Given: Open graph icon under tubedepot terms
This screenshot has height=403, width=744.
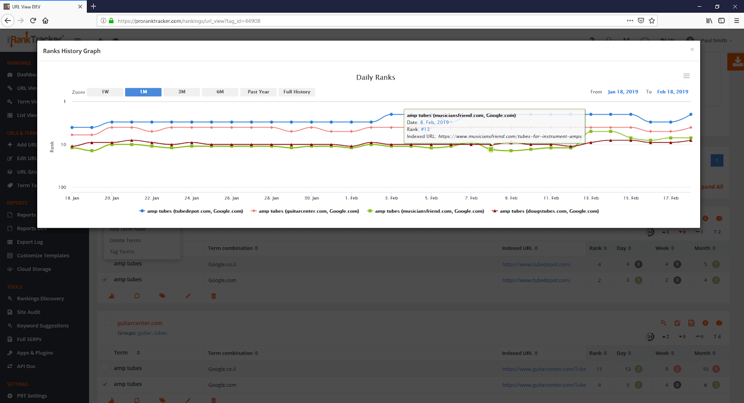Looking at the screenshot, I should pos(112,296).
